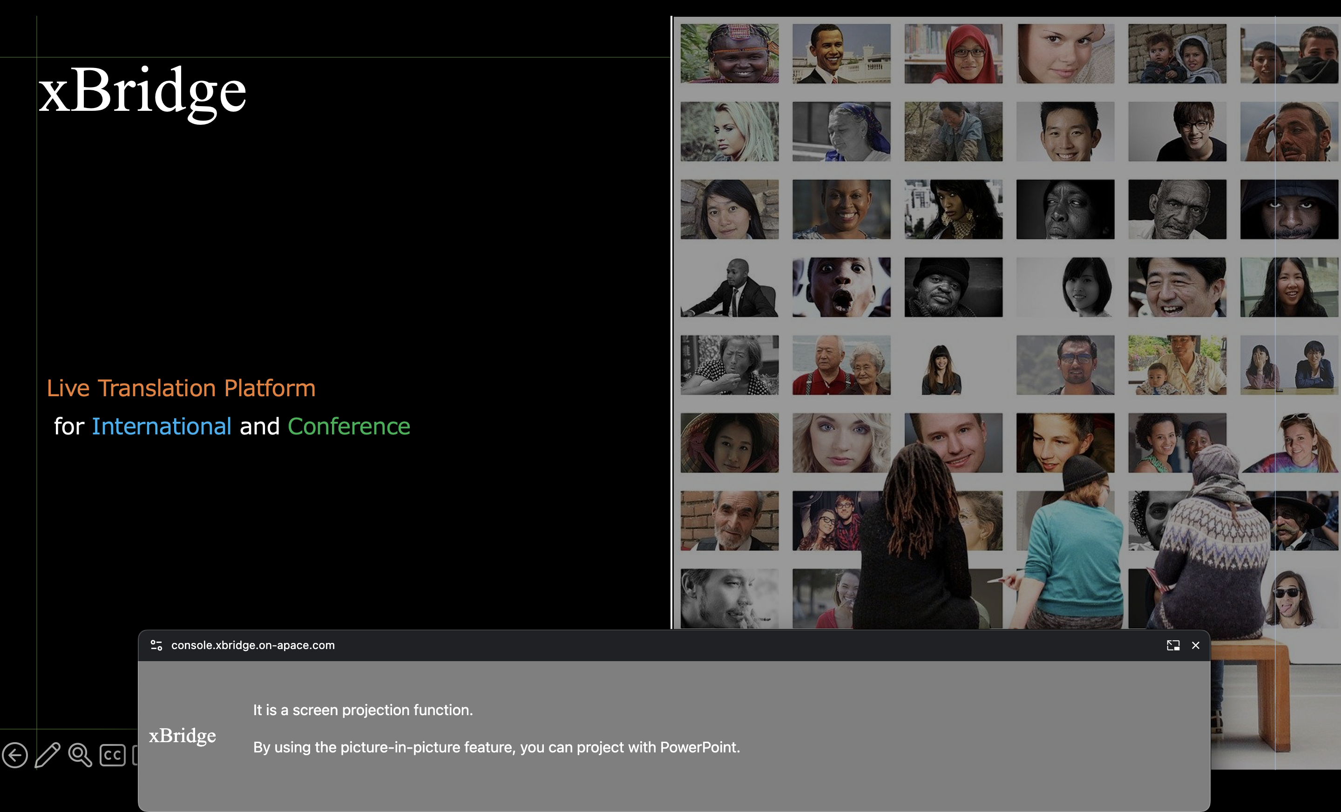This screenshot has height=812, width=1341.
Task: Open site settings icon beside console URL
Action: coord(156,645)
